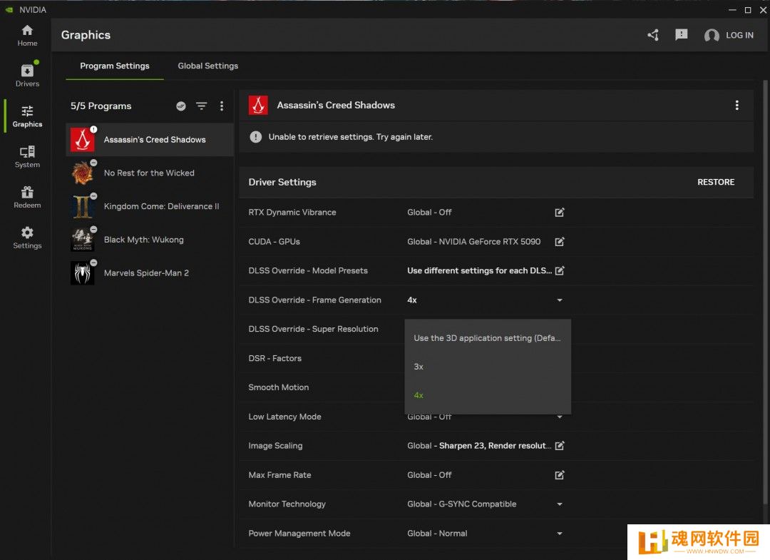Viewport: 770px width, 560px height.
Task: Click the 'Global - G-SYNC Compatible' value
Action: pos(461,504)
